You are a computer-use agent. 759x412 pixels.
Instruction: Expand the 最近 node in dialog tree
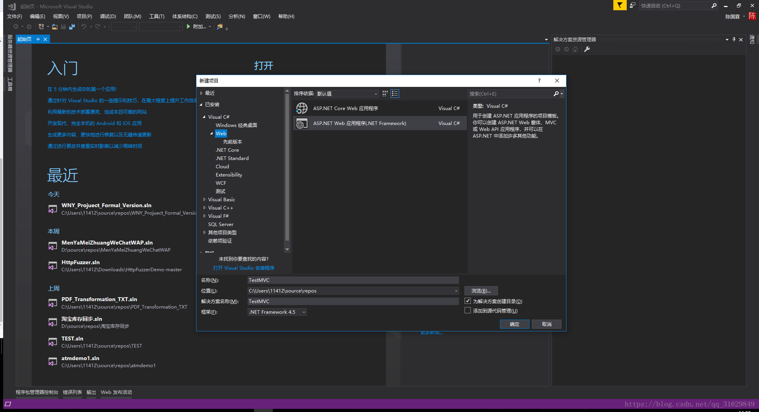pos(201,93)
